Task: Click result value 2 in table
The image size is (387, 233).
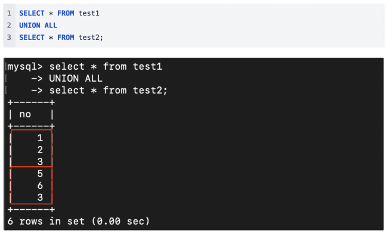Action: pyautogui.click(x=40, y=150)
